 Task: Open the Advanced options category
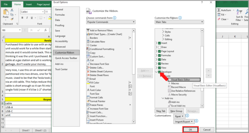pos(60,47)
